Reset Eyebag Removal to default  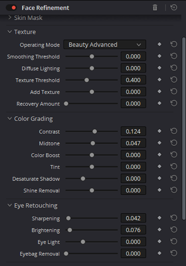174,253
